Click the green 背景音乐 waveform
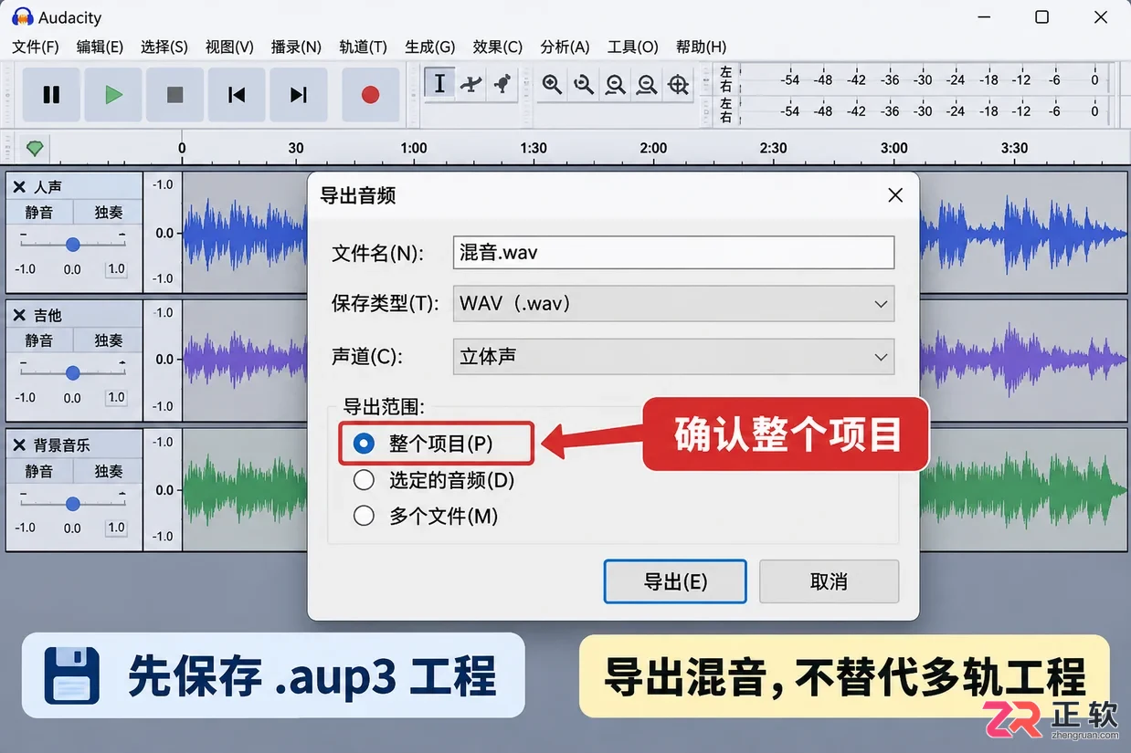Image resolution: width=1131 pixels, height=753 pixels. tap(1024, 491)
